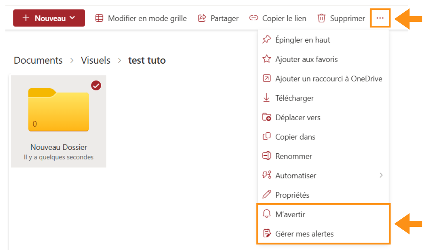Viewport: 432px width, 250px height.
Task: Click the Gérer mes alertes icon
Action: tap(267, 233)
